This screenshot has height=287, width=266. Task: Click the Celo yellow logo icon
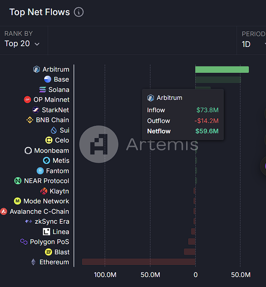(x=49, y=140)
